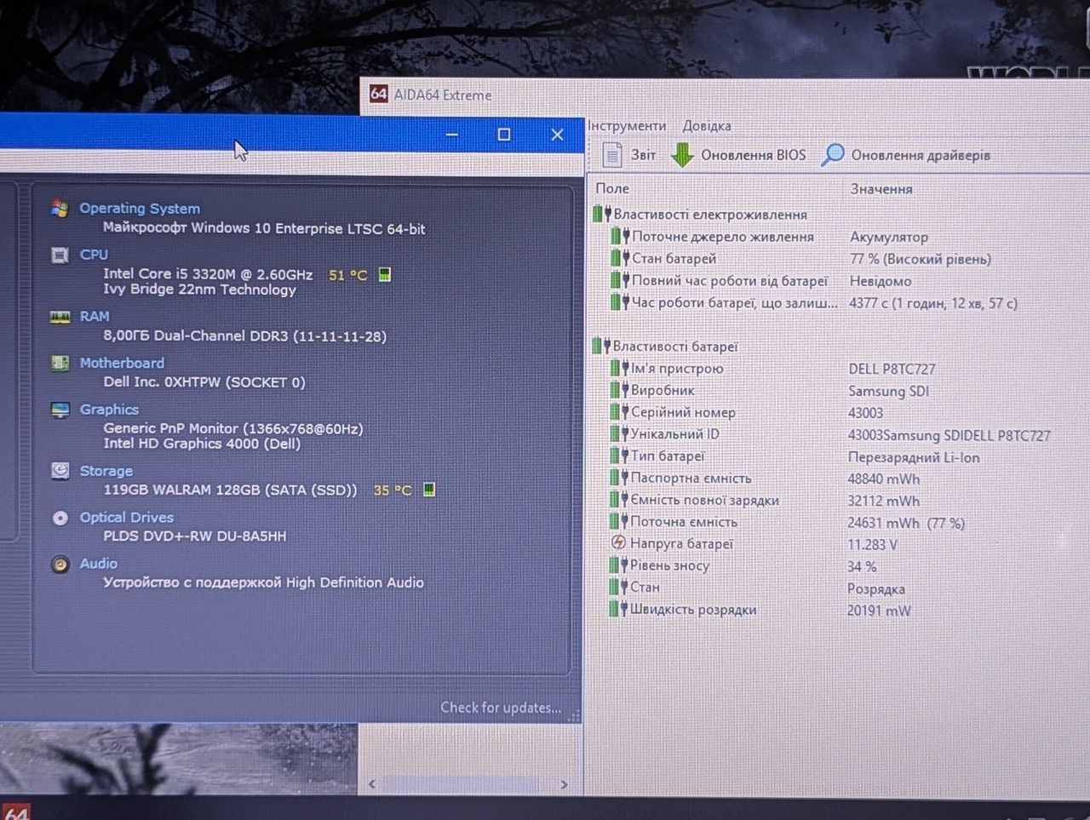The width and height of the screenshot is (1090, 820).
Task: Click the Check for updates link
Action: (x=501, y=707)
